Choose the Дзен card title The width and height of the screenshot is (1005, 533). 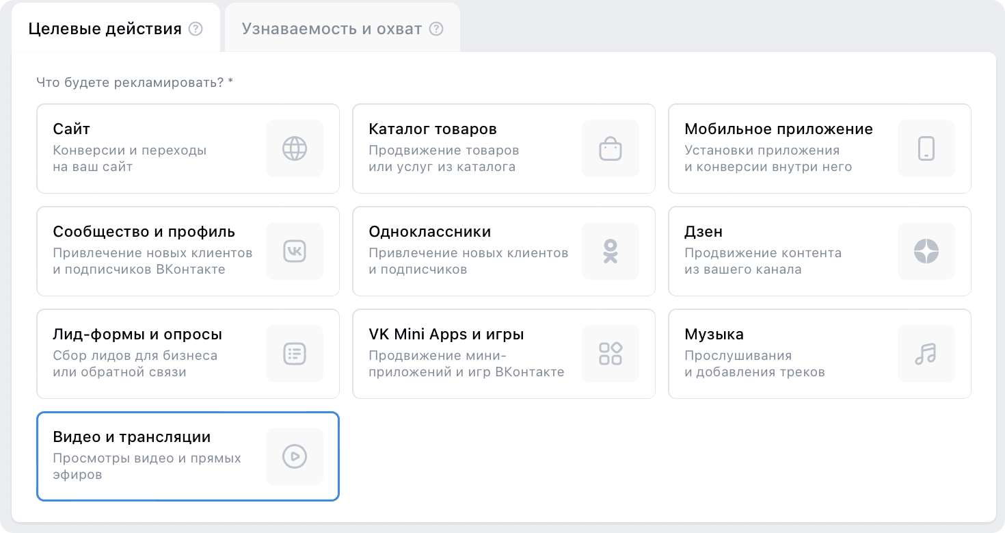[x=703, y=232]
